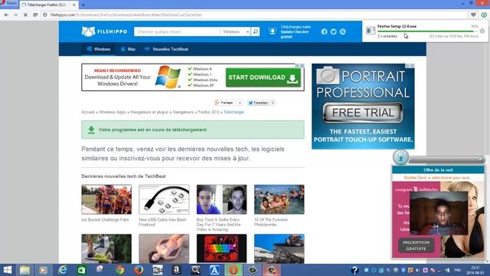Open the Update Checker gratuit link

click(296, 31)
